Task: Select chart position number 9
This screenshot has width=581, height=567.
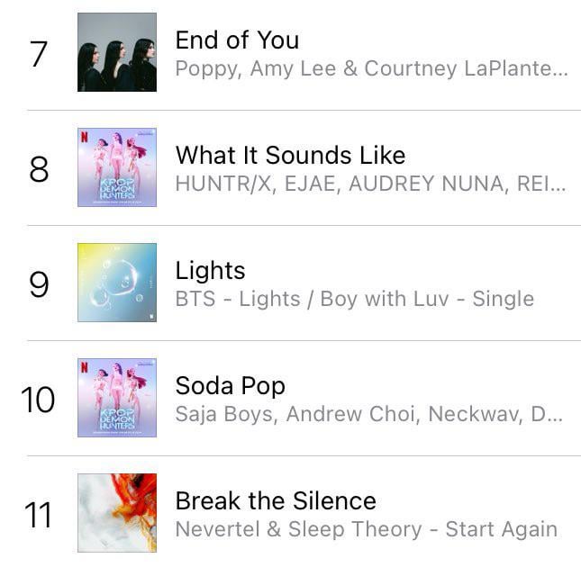Action: point(39,283)
